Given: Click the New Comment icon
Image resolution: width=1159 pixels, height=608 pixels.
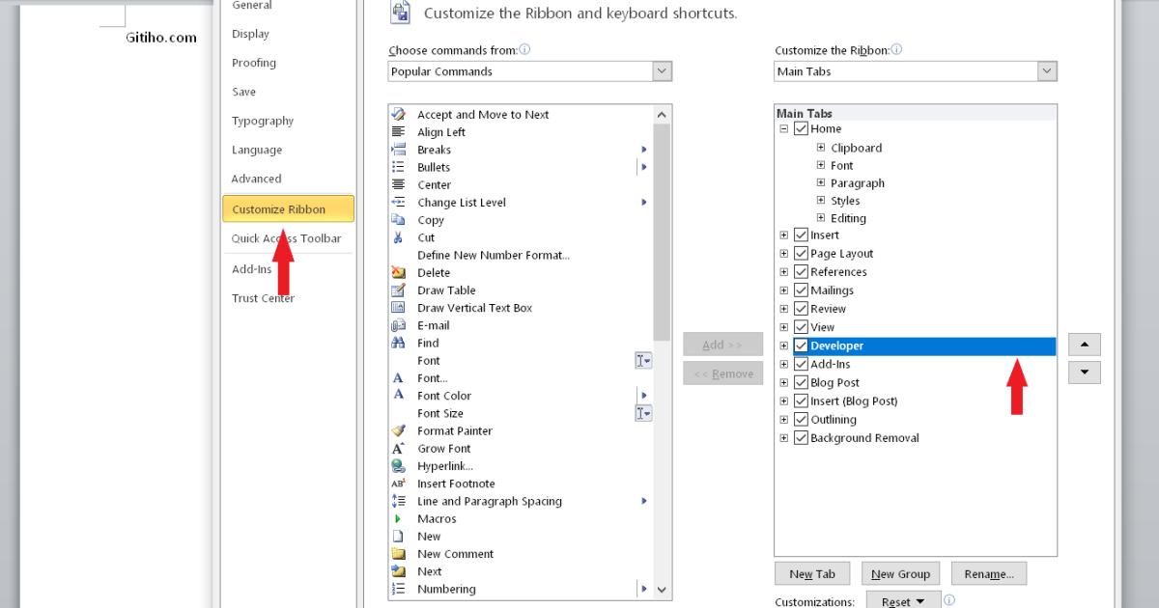Looking at the screenshot, I should pos(398,554).
